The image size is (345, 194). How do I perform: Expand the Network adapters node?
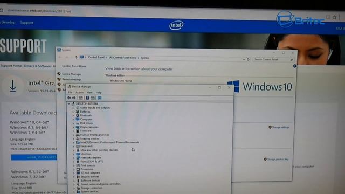(74, 158)
